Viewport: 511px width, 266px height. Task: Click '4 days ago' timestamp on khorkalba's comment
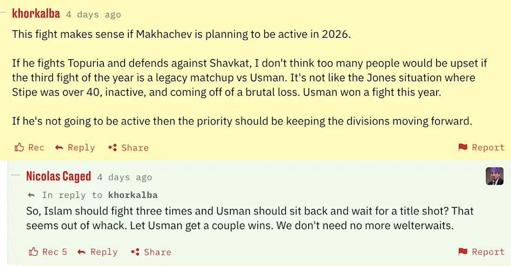[x=93, y=14]
